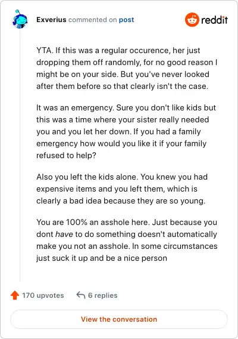Click the paragraph starting 'Also you left'
This screenshot has width=238, height=339.
click(x=122, y=189)
